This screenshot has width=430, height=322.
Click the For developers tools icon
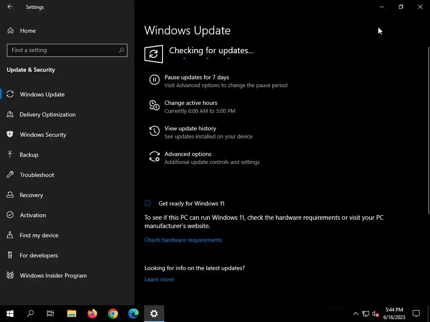[x=10, y=255]
